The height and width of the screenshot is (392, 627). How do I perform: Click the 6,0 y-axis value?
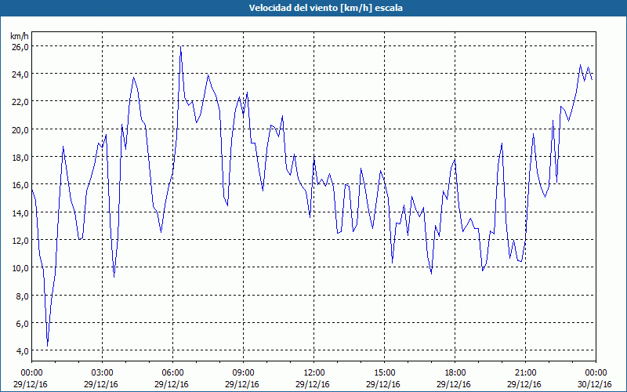click(x=22, y=324)
